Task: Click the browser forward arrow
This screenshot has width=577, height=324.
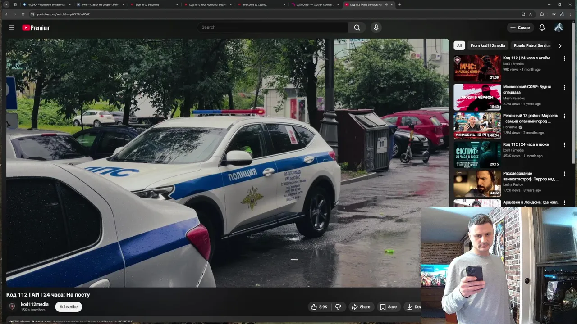Action: pos(14,14)
